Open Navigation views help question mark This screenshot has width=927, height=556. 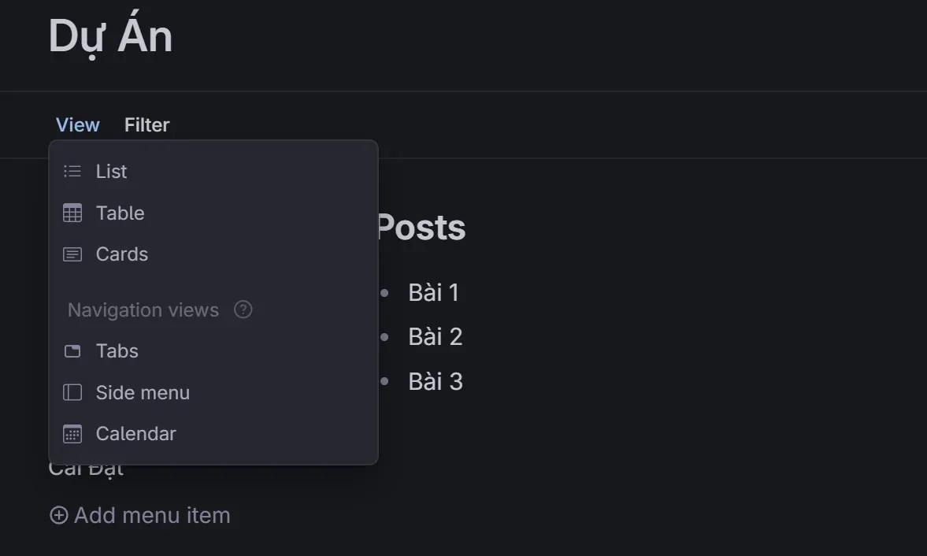[243, 310]
